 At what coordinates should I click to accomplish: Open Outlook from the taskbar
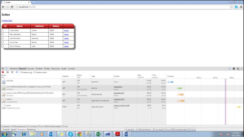(x=52, y=134)
